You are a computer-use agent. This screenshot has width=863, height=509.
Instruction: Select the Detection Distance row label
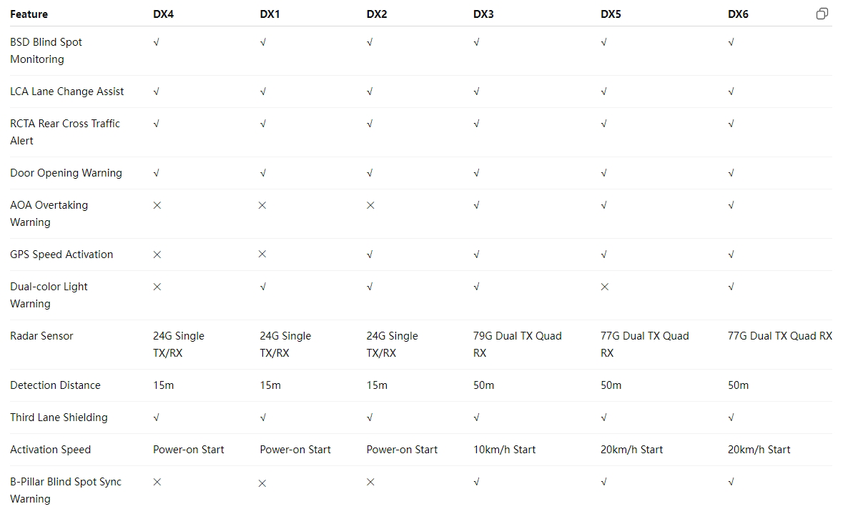(55, 385)
